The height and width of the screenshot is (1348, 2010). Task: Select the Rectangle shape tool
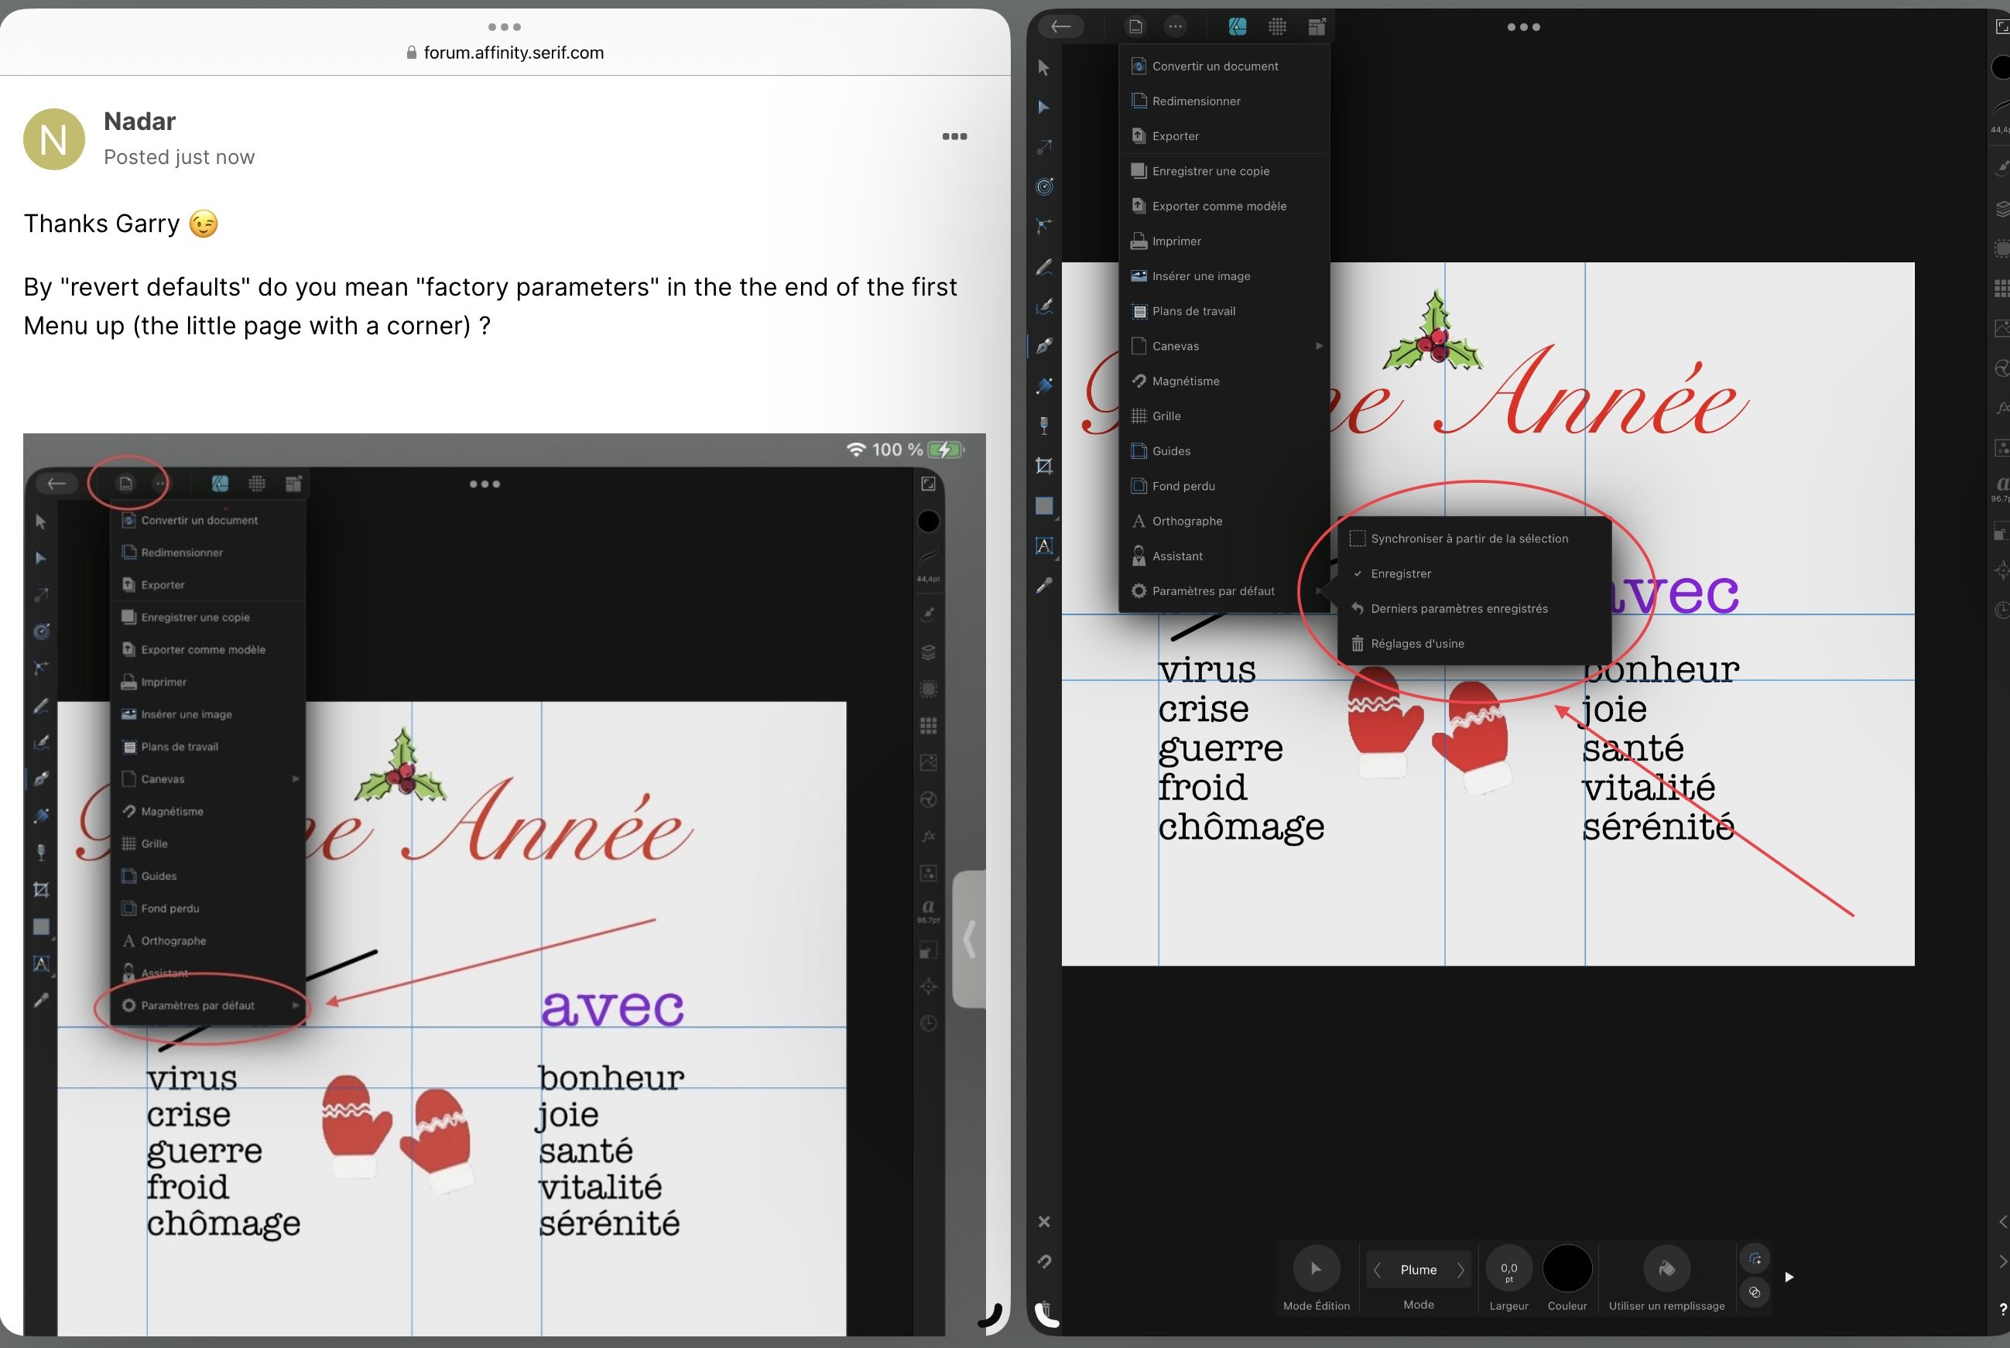[x=1043, y=505]
